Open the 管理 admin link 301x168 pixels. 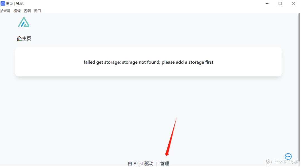[x=164, y=163]
